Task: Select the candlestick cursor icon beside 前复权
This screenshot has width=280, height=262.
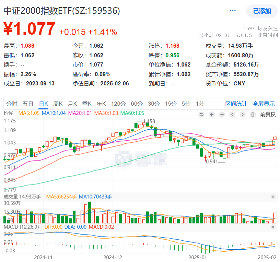Action: pos(253,115)
